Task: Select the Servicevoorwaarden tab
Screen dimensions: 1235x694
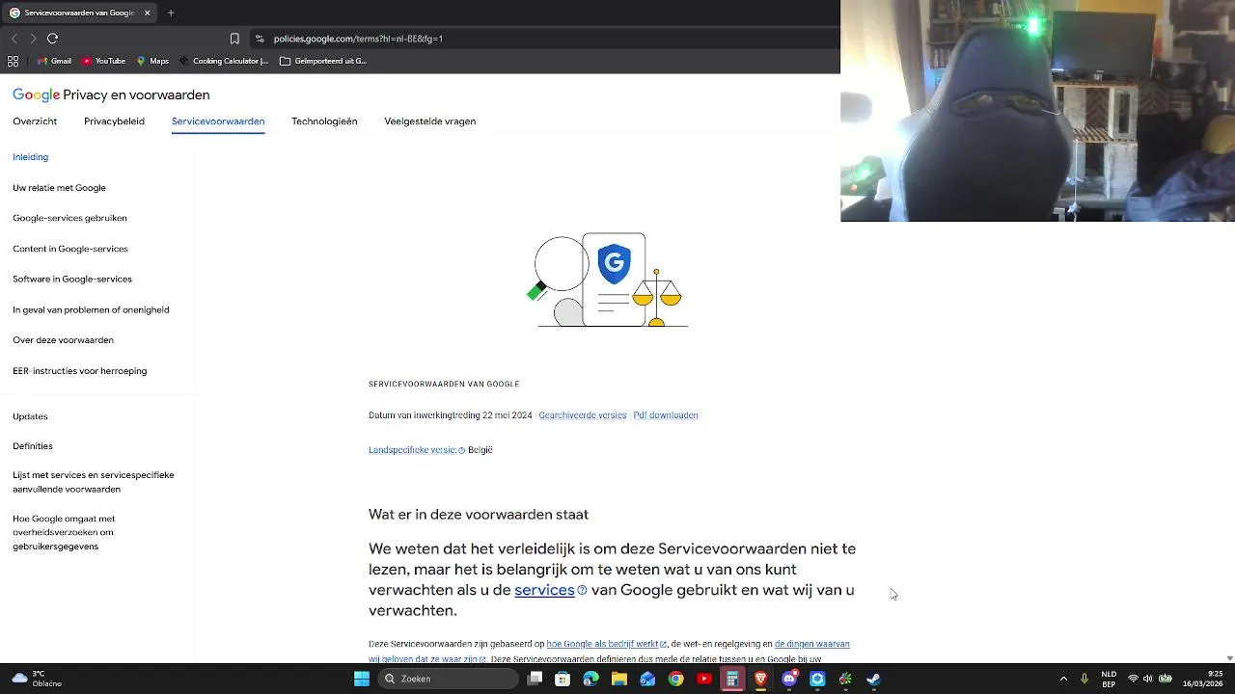Action: point(218,121)
